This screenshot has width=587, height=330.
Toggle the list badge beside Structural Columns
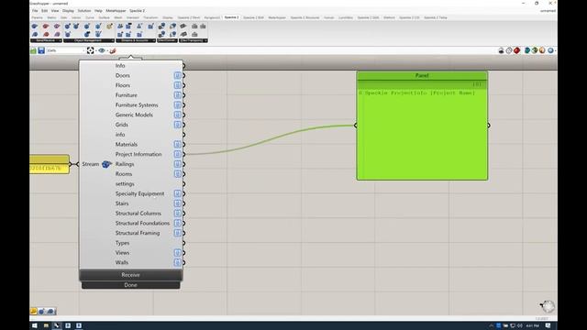pos(177,214)
